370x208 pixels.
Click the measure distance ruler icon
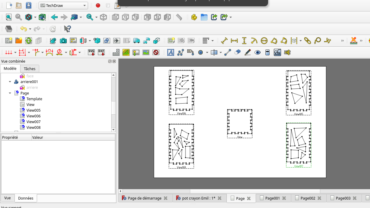[179, 17]
